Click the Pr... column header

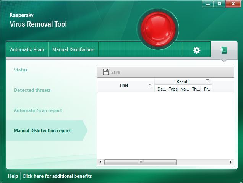coord(206,89)
